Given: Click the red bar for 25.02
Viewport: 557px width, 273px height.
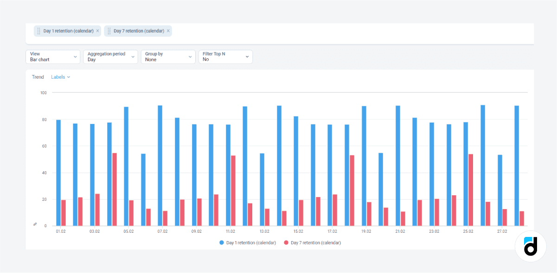Looking at the screenshot, I should tap(471, 190).
